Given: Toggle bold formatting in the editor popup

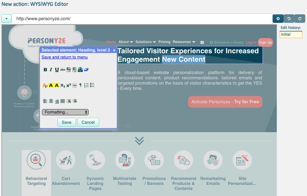Looking at the screenshot, I should pos(45,70).
